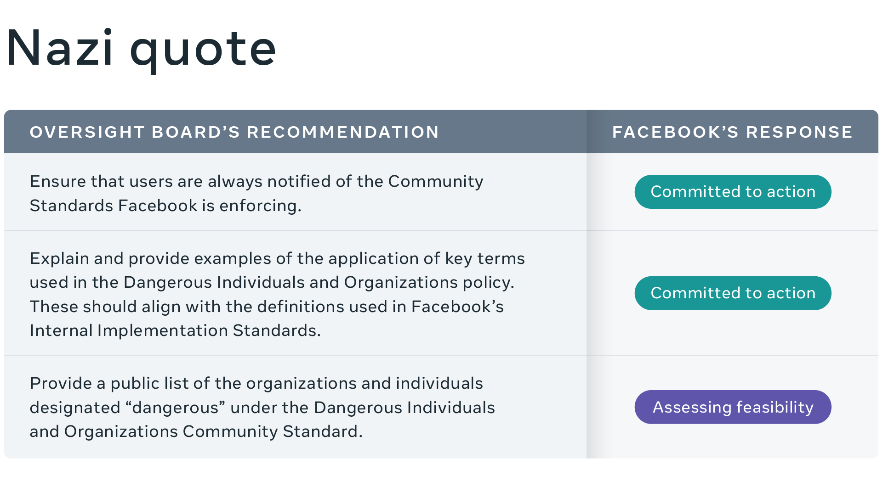This screenshot has width=883, height=486.
Task: Click the line "and Organizations Community Standard."
Action: 196,431
